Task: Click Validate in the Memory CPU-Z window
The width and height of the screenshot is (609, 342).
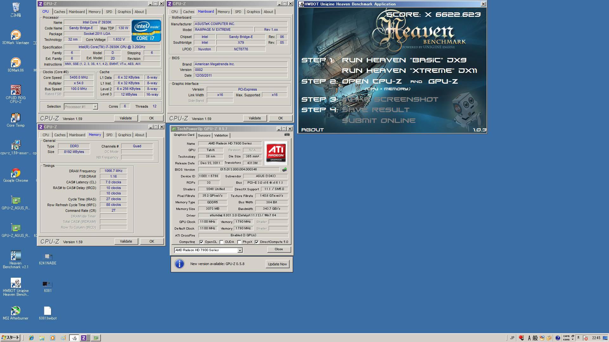Action: (x=126, y=241)
